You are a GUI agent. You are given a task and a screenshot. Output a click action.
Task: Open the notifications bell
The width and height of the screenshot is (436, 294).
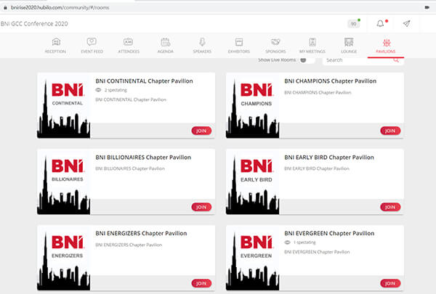[380, 24]
